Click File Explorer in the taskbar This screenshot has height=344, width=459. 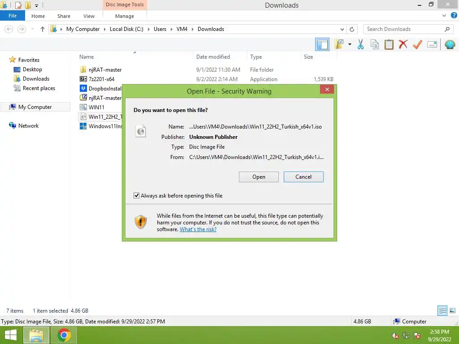(36, 335)
